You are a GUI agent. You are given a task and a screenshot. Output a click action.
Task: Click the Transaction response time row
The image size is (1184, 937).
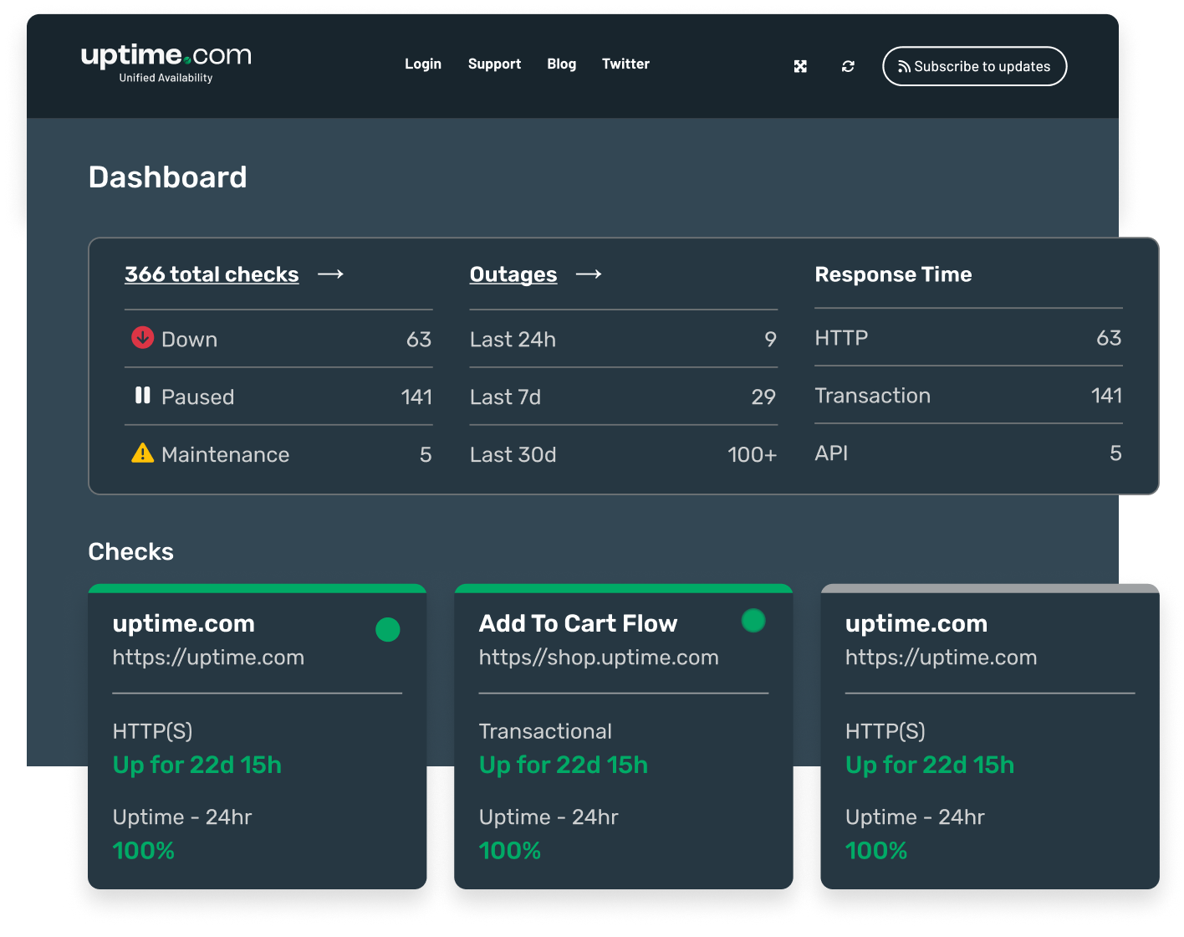click(x=968, y=396)
